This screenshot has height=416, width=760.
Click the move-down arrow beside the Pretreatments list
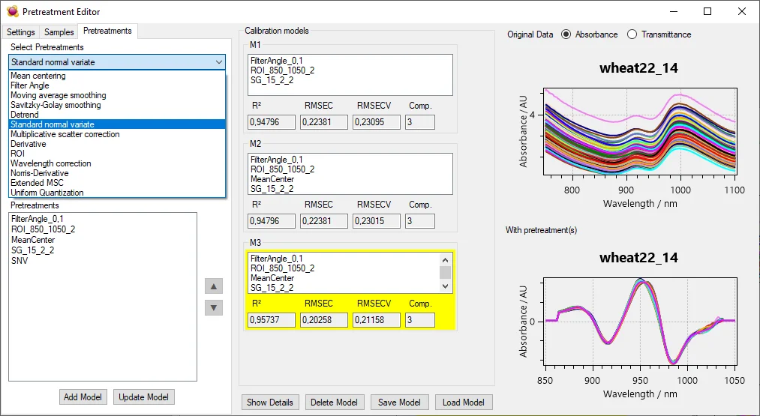click(x=214, y=307)
